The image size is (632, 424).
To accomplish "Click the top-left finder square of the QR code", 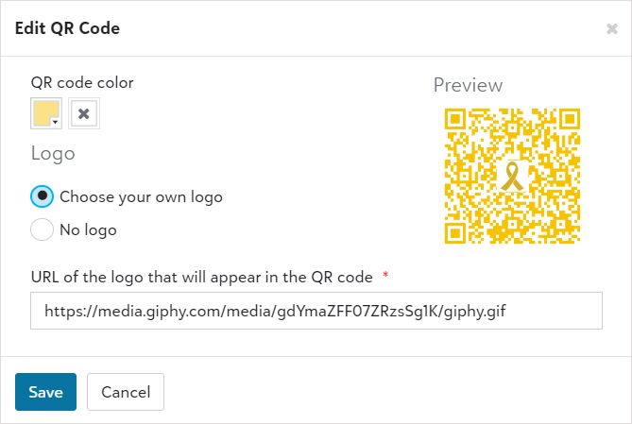I will click(x=455, y=119).
